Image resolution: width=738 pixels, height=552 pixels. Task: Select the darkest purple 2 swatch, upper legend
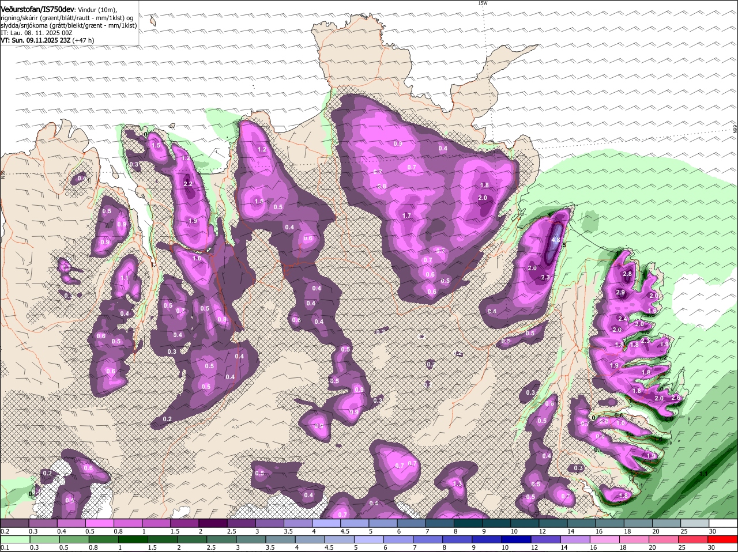tap(213, 523)
